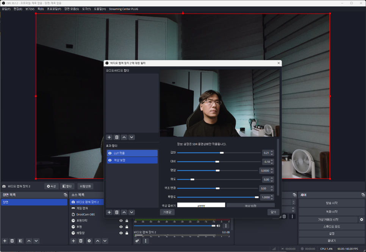
Task: Remove selected effect filter with trash icon
Action: point(117,212)
